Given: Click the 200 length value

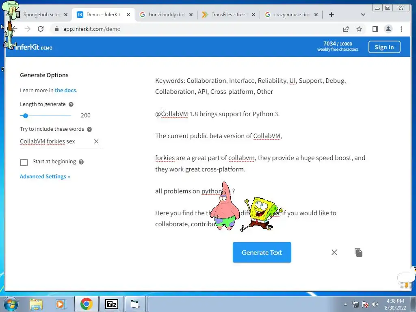Looking at the screenshot, I should [85, 115].
